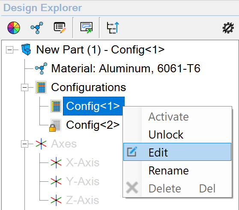
Task: Click the pencil icon next to Edit
Action: coord(132,151)
